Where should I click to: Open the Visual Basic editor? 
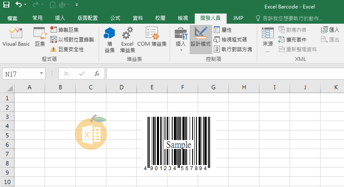click(16, 37)
